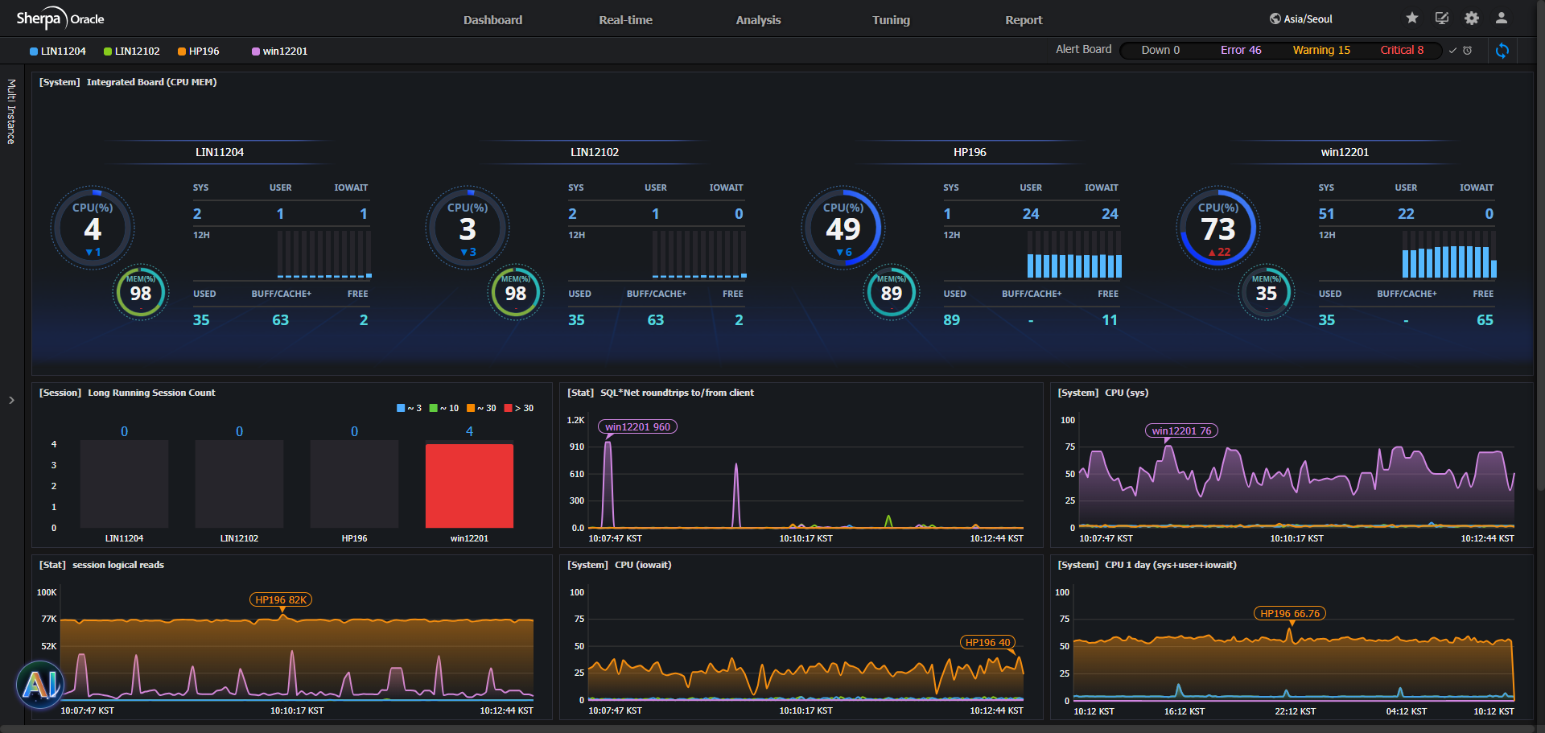Click the alert acknowledge checkmark icon
This screenshot has width=1545, height=733.
[x=1452, y=51]
